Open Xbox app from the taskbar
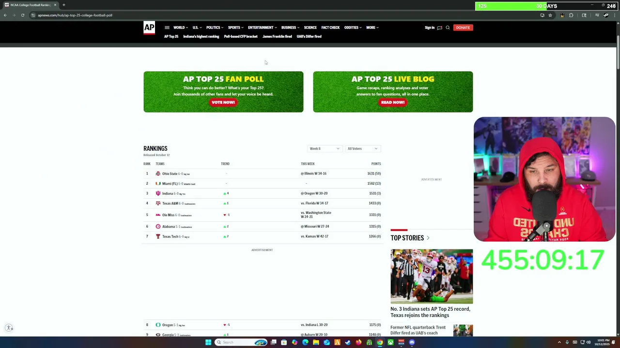 click(390, 342)
